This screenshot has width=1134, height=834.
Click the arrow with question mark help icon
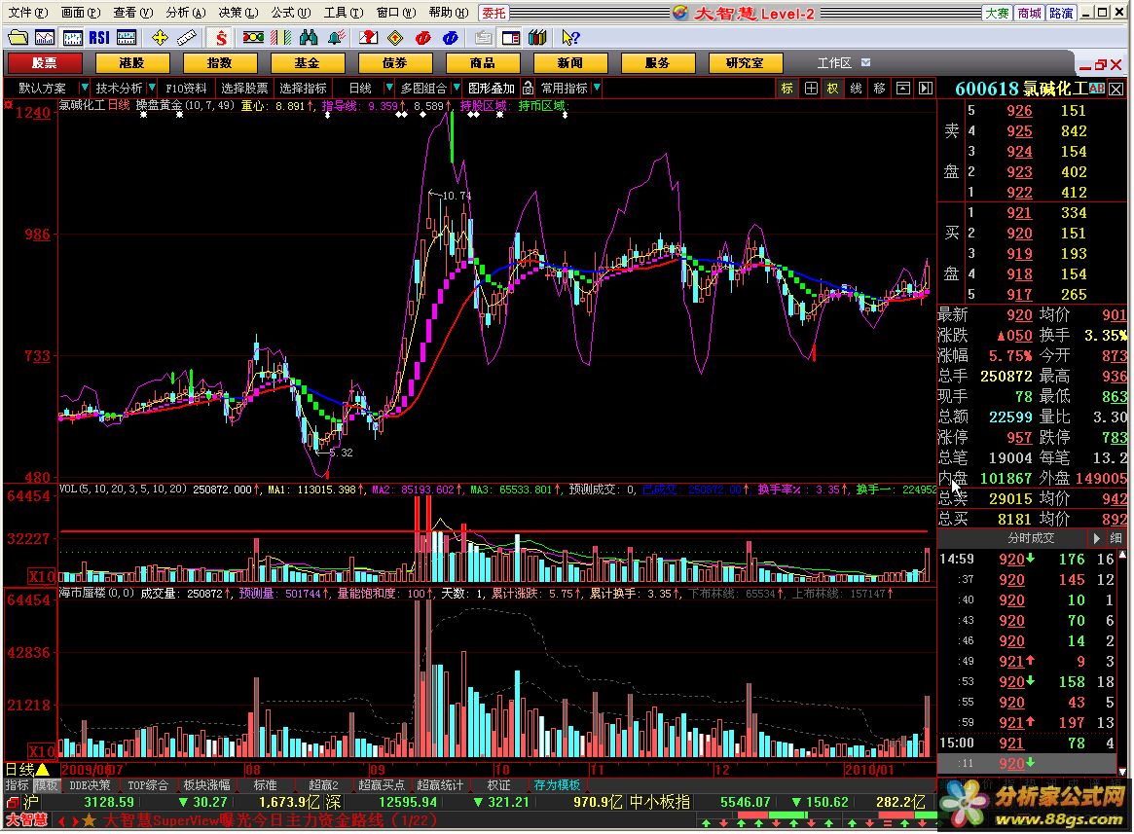click(570, 38)
